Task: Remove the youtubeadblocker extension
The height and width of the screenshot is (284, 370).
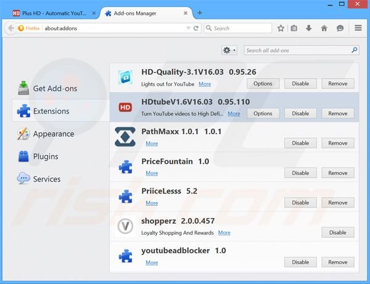Action: pos(338,262)
